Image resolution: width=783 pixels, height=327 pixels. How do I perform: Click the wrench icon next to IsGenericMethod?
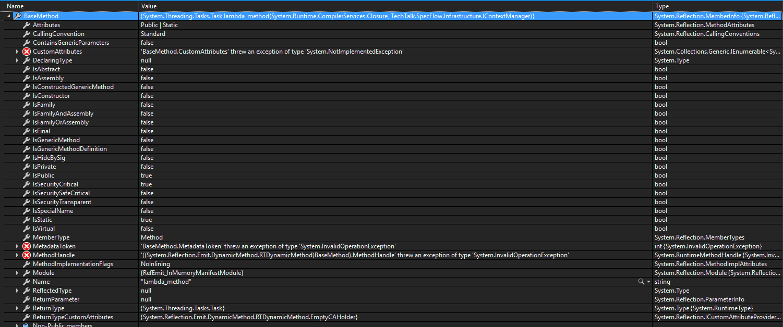click(26, 140)
